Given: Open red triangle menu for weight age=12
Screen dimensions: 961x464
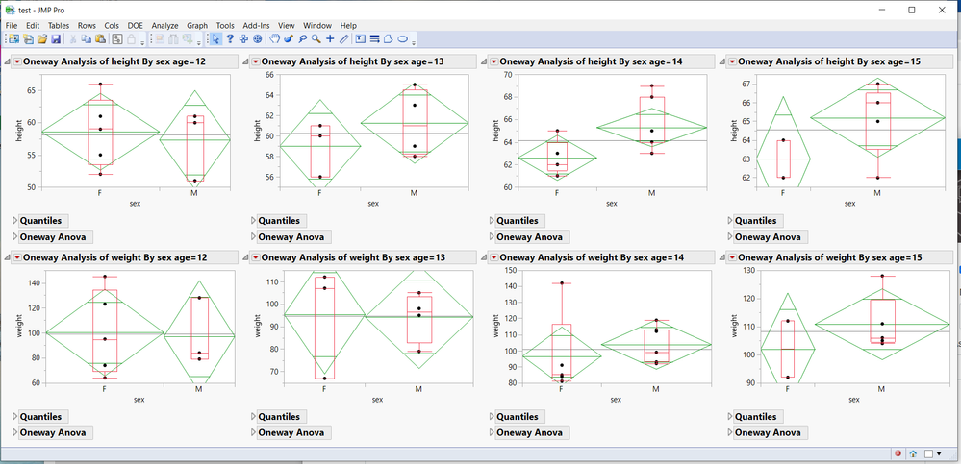Looking at the screenshot, I should coord(16,257).
